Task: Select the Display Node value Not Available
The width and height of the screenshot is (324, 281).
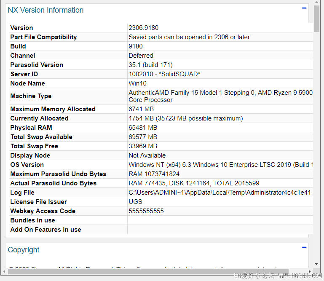Action: pos(147,155)
